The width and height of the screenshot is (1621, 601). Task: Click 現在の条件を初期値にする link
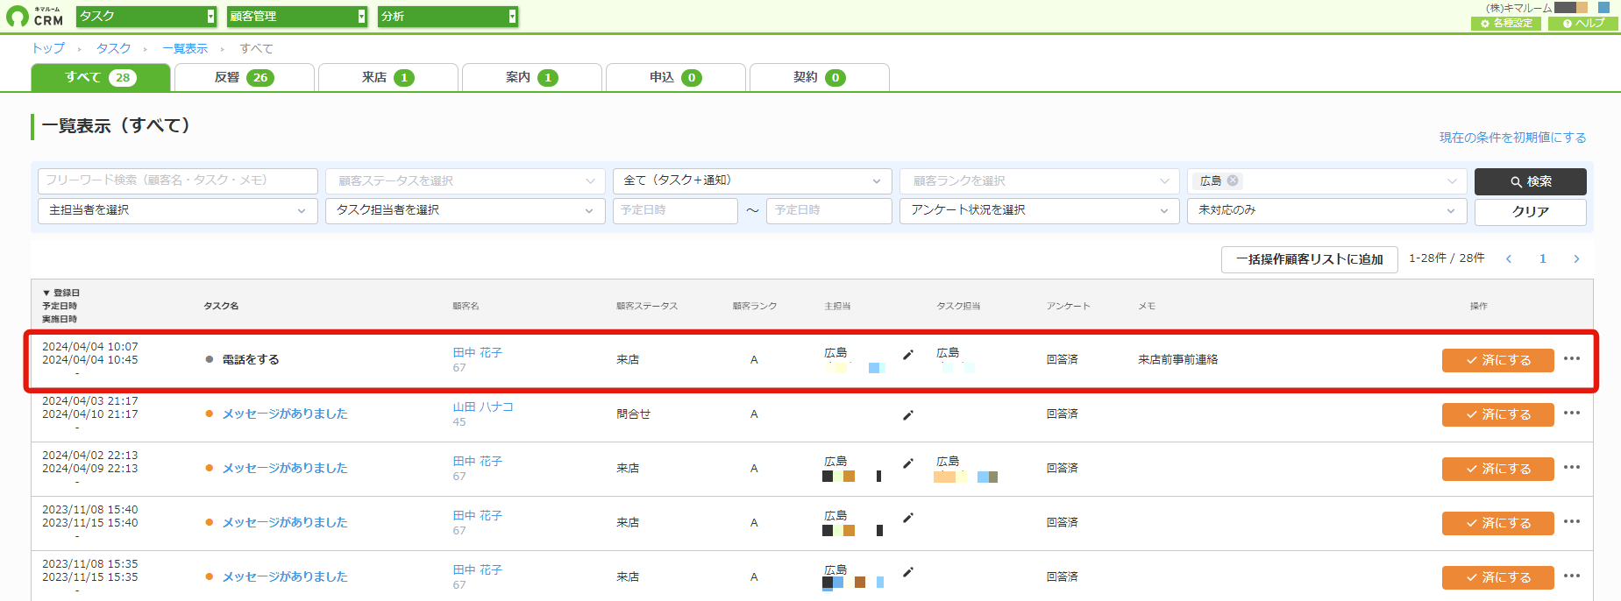pyautogui.click(x=1512, y=138)
